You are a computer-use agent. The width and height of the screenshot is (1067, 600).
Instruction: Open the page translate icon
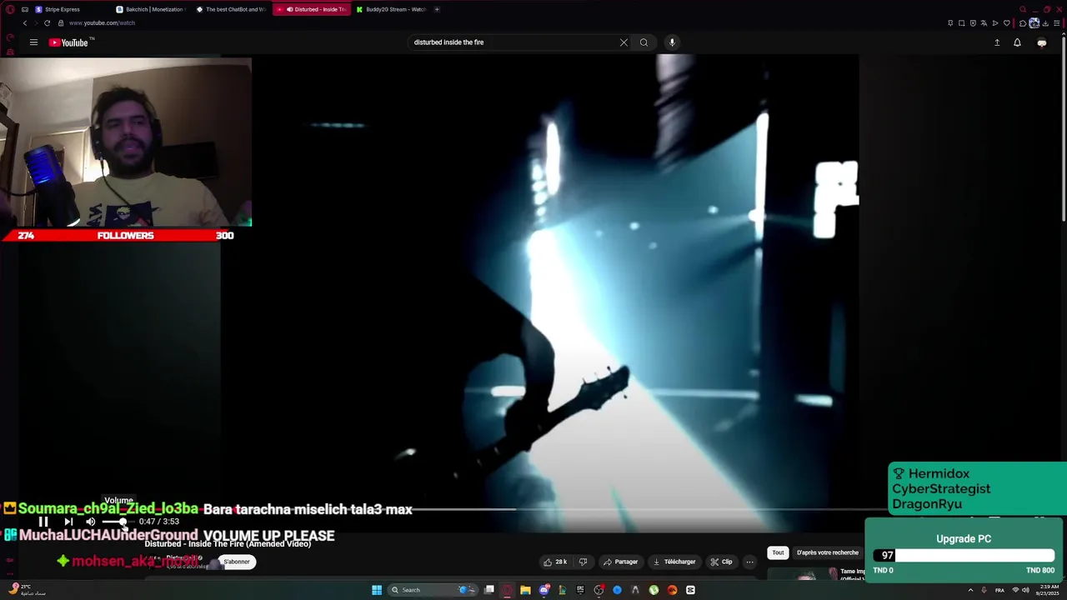click(984, 23)
